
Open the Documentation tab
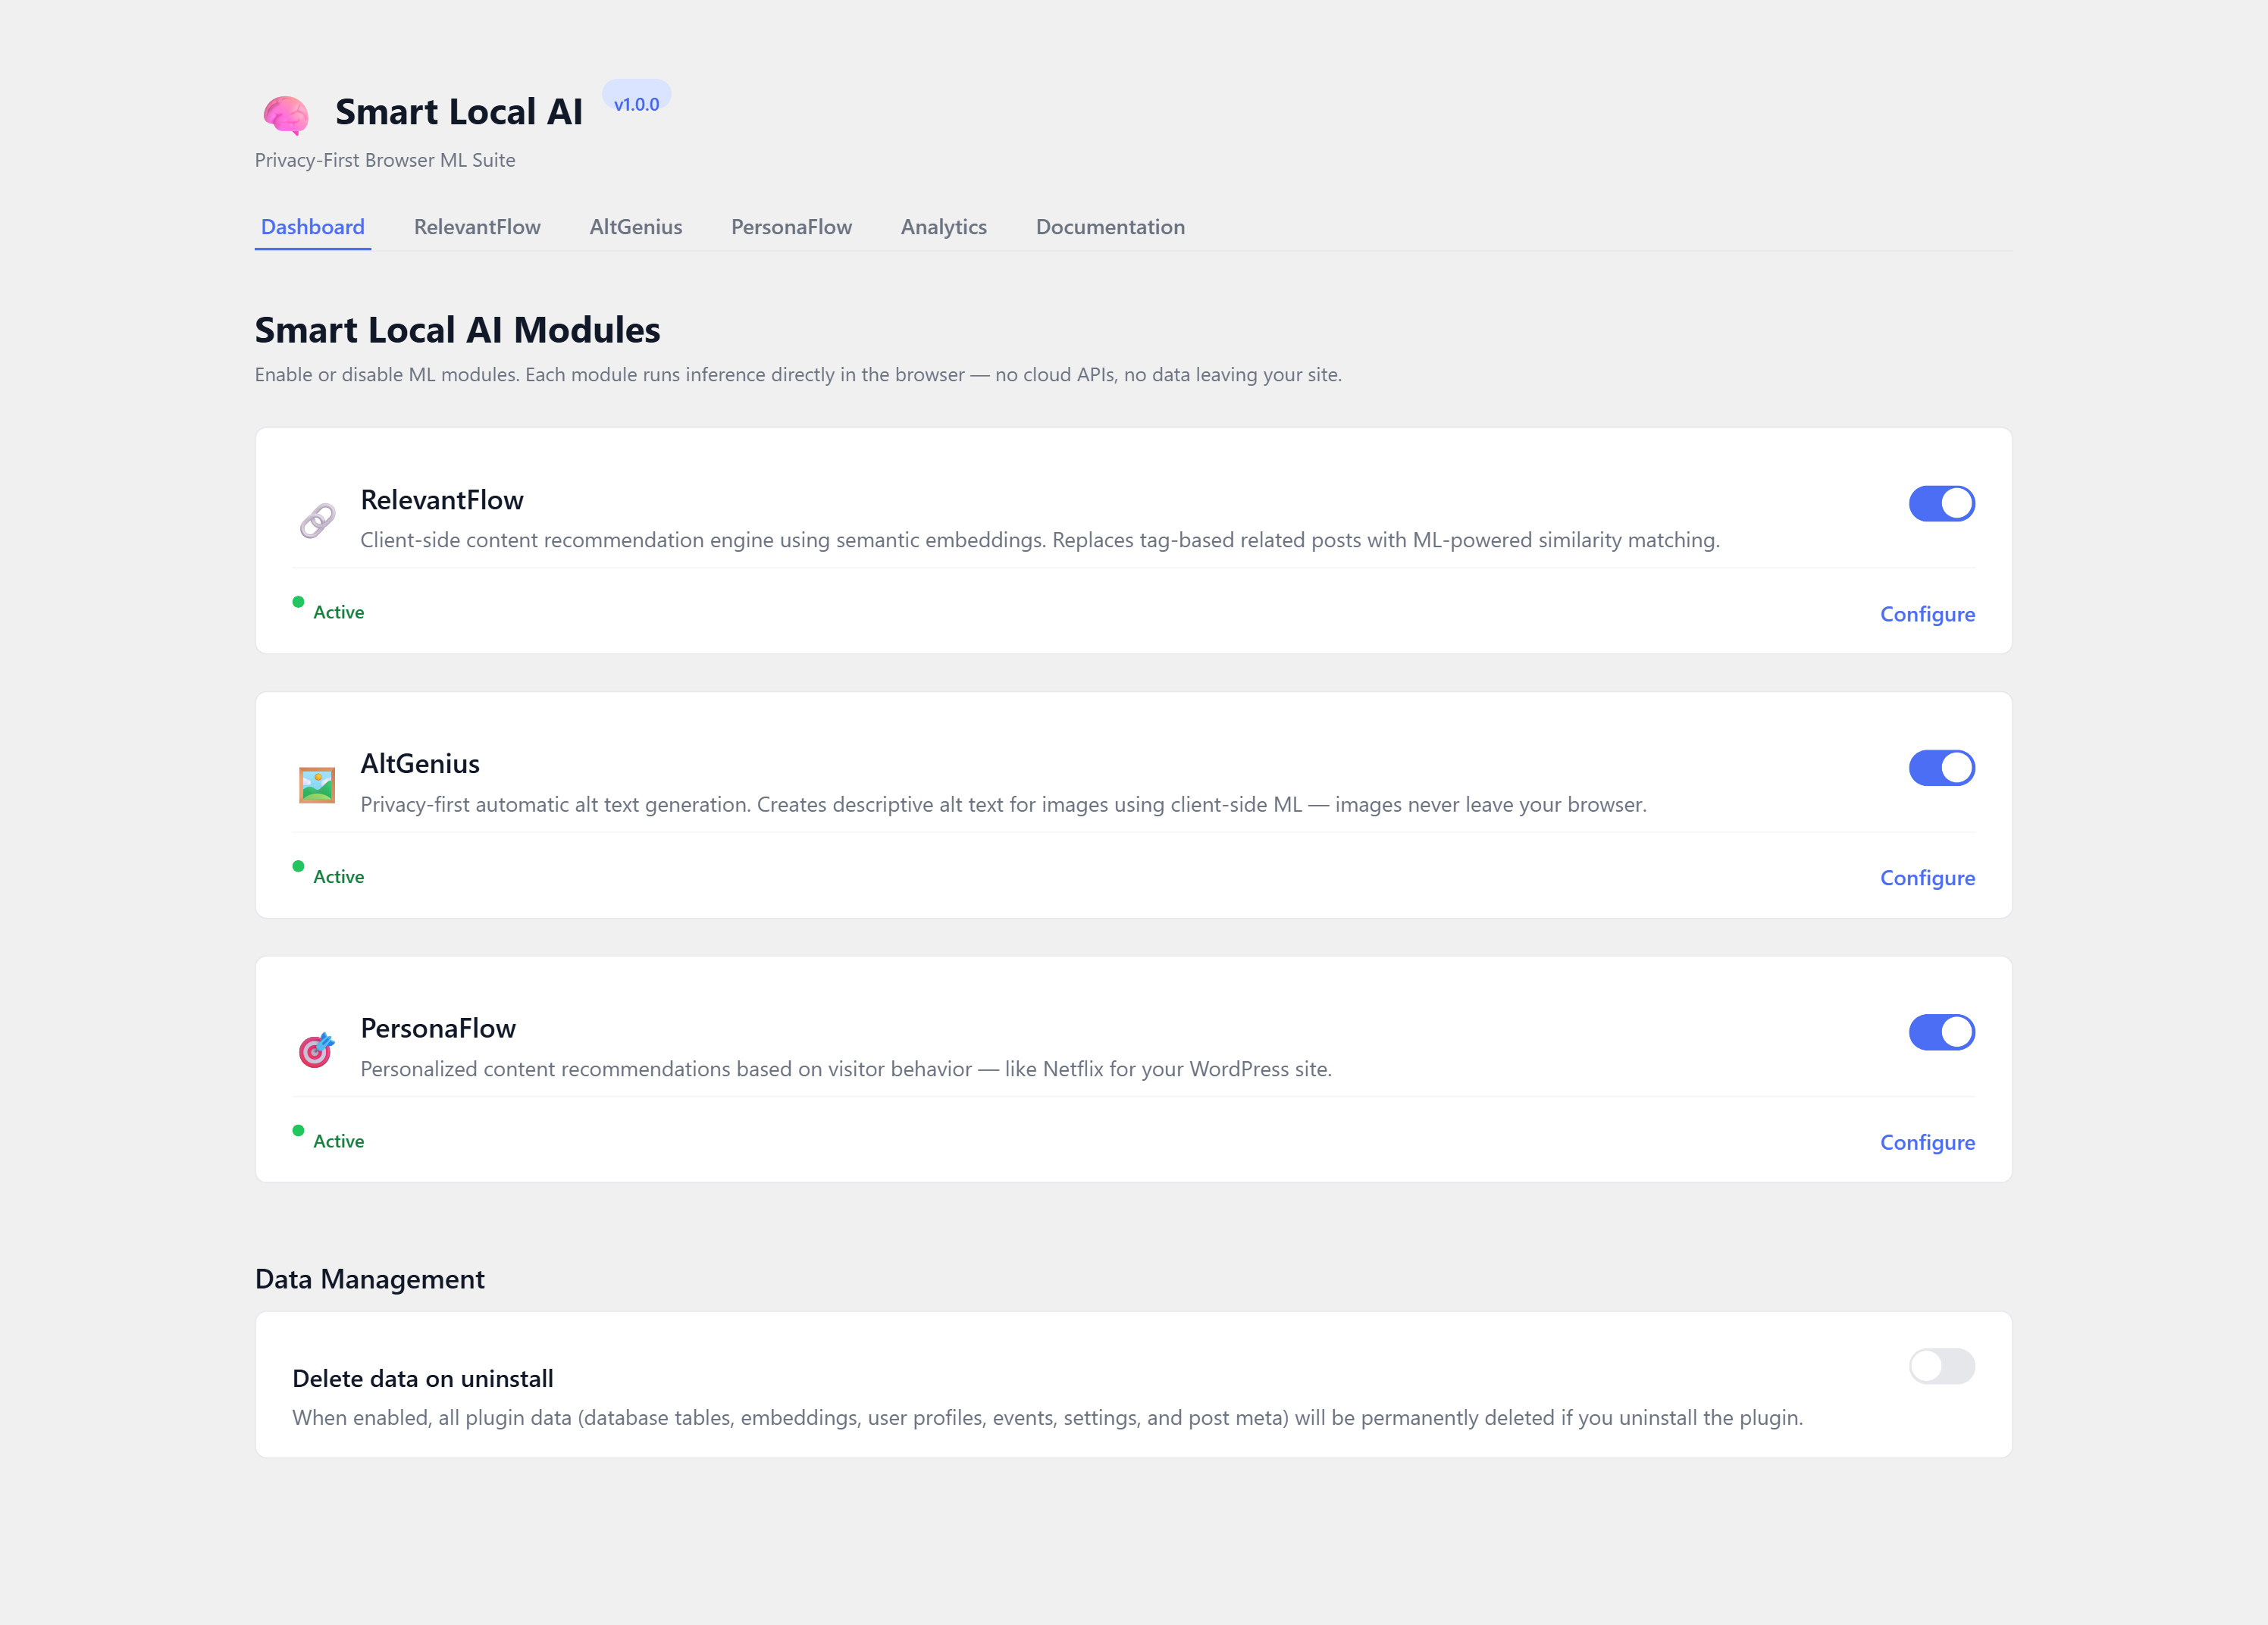click(1110, 227)
